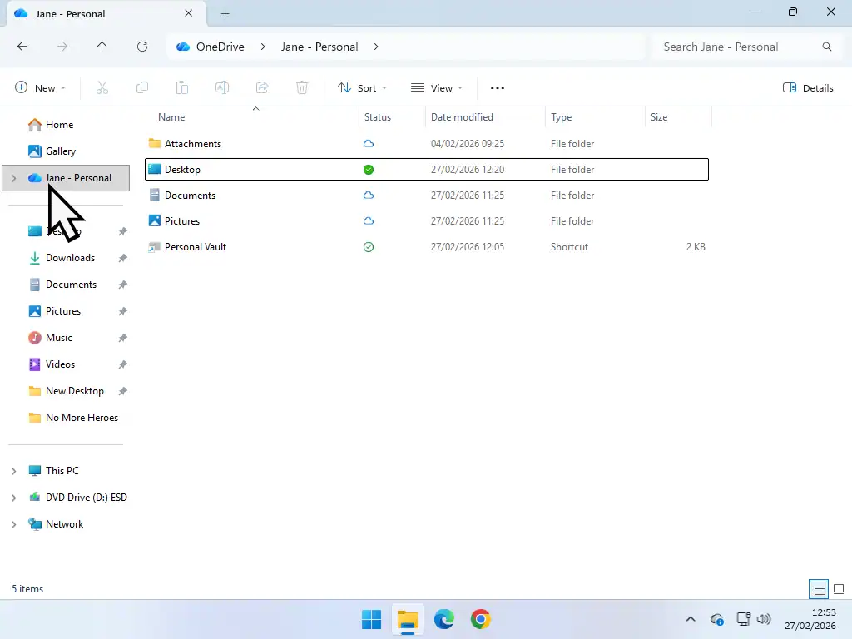Switch to large thumbnails view at bottom right

[839, 588]
